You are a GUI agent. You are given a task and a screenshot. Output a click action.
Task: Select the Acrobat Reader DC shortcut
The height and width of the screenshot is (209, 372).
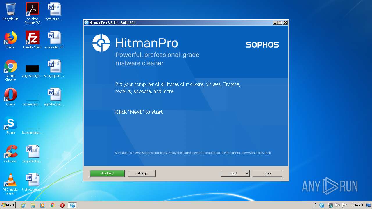[32, 13]
